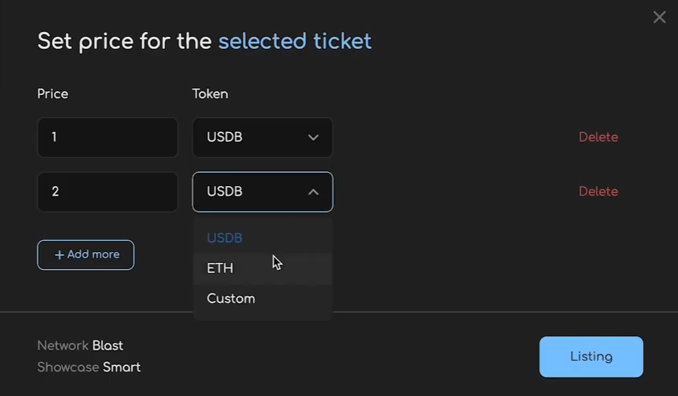Delete the second price row
Screen dimensions: 678x396
[x=599, y=192]
